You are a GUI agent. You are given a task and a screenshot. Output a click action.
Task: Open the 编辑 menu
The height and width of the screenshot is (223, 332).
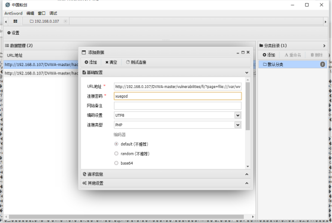tap(30, 13)
